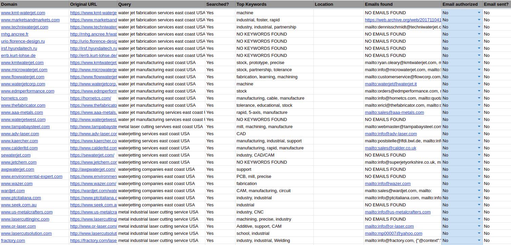Open Email authorized dropdown for www.kmtwaterjet.com row
Viewport: 511px width, 245px height.
coord(479,62)
